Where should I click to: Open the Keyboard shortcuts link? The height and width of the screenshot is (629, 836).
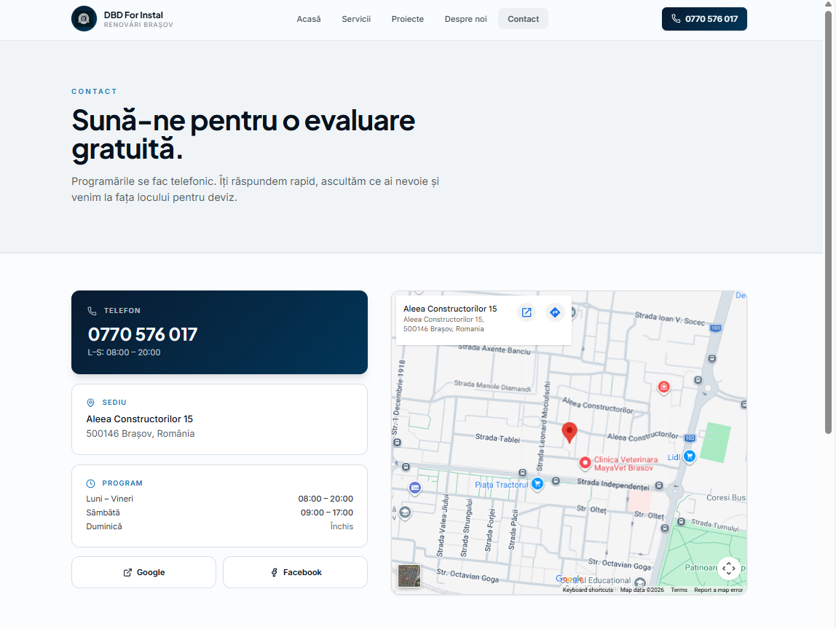[587, 590]
